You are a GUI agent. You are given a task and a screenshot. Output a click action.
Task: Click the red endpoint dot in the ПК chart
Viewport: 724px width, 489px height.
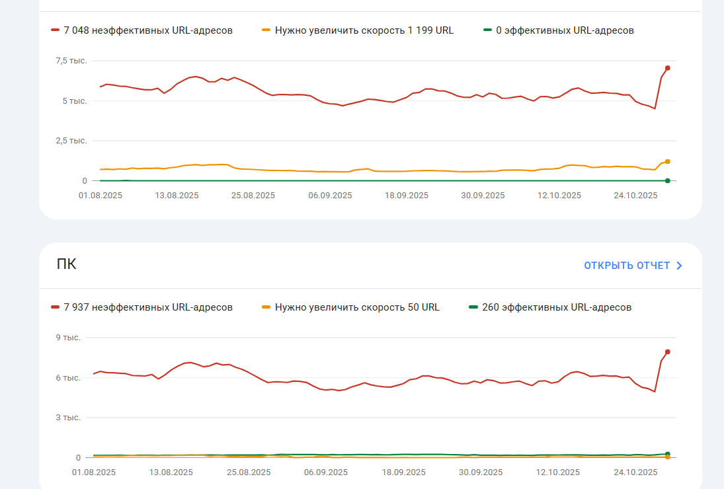coord(668,352)
